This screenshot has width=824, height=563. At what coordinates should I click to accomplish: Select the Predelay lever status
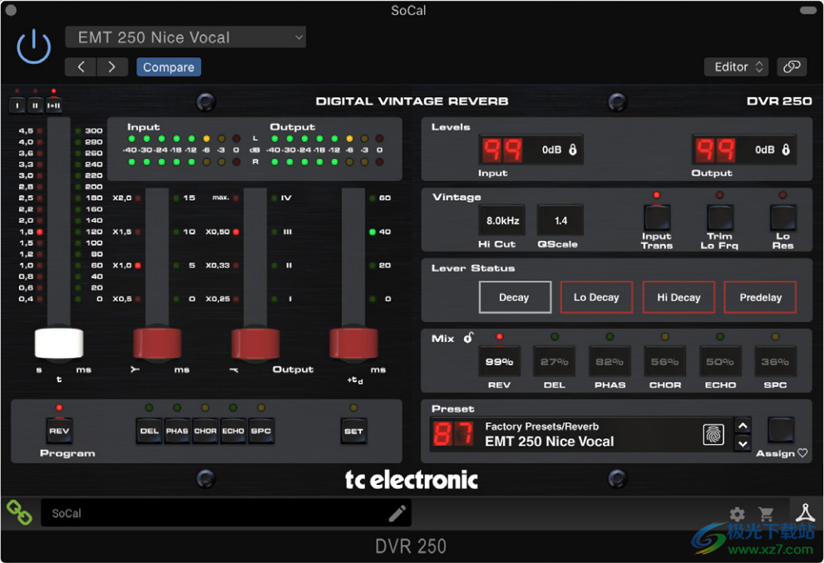pos(760,297)
